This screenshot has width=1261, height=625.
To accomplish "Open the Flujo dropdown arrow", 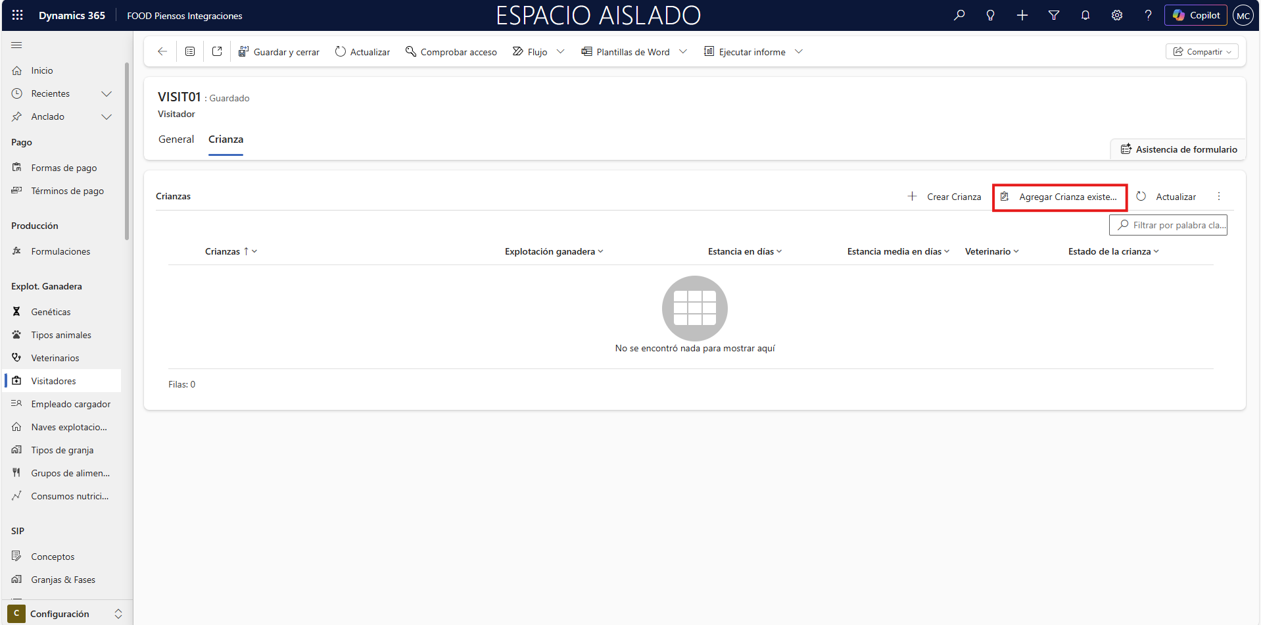I will (x=560, y=51).
